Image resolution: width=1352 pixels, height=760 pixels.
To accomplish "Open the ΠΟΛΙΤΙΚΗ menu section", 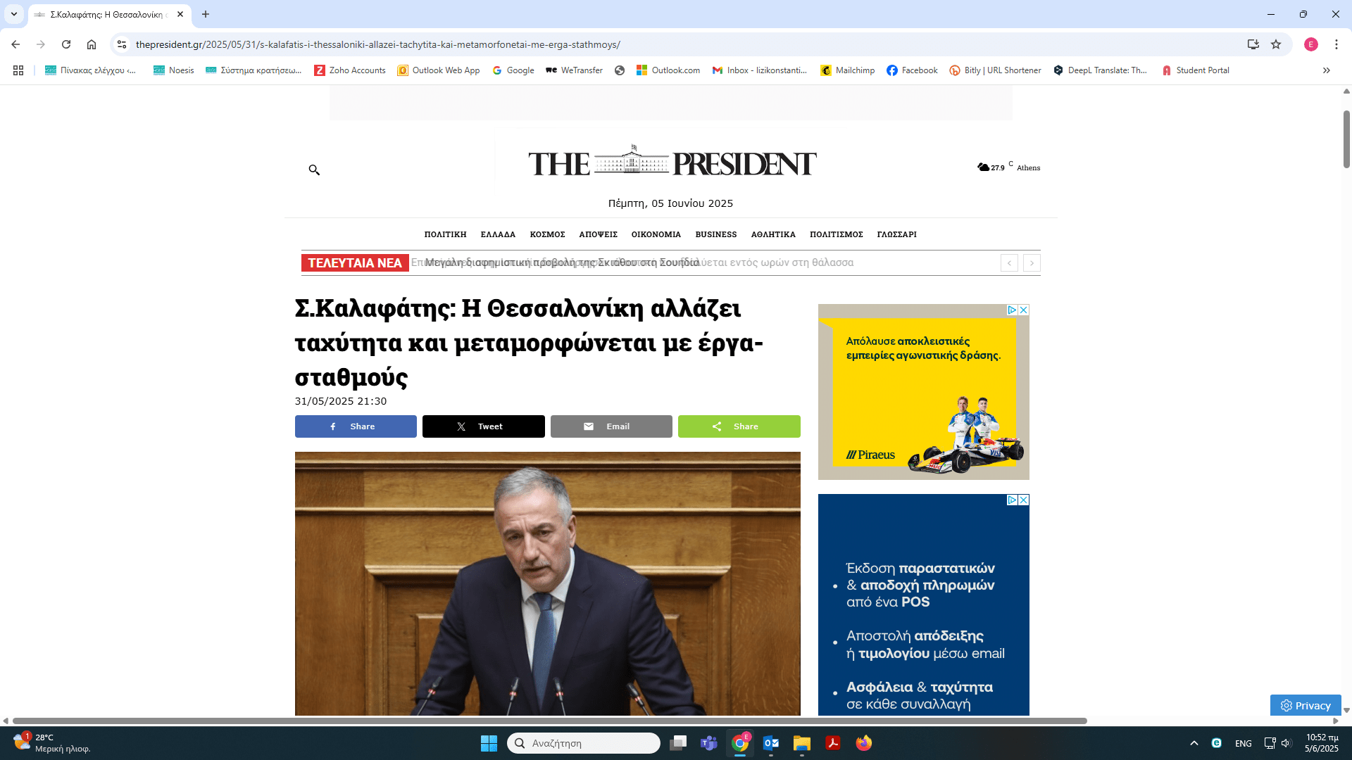I will 445,234.
